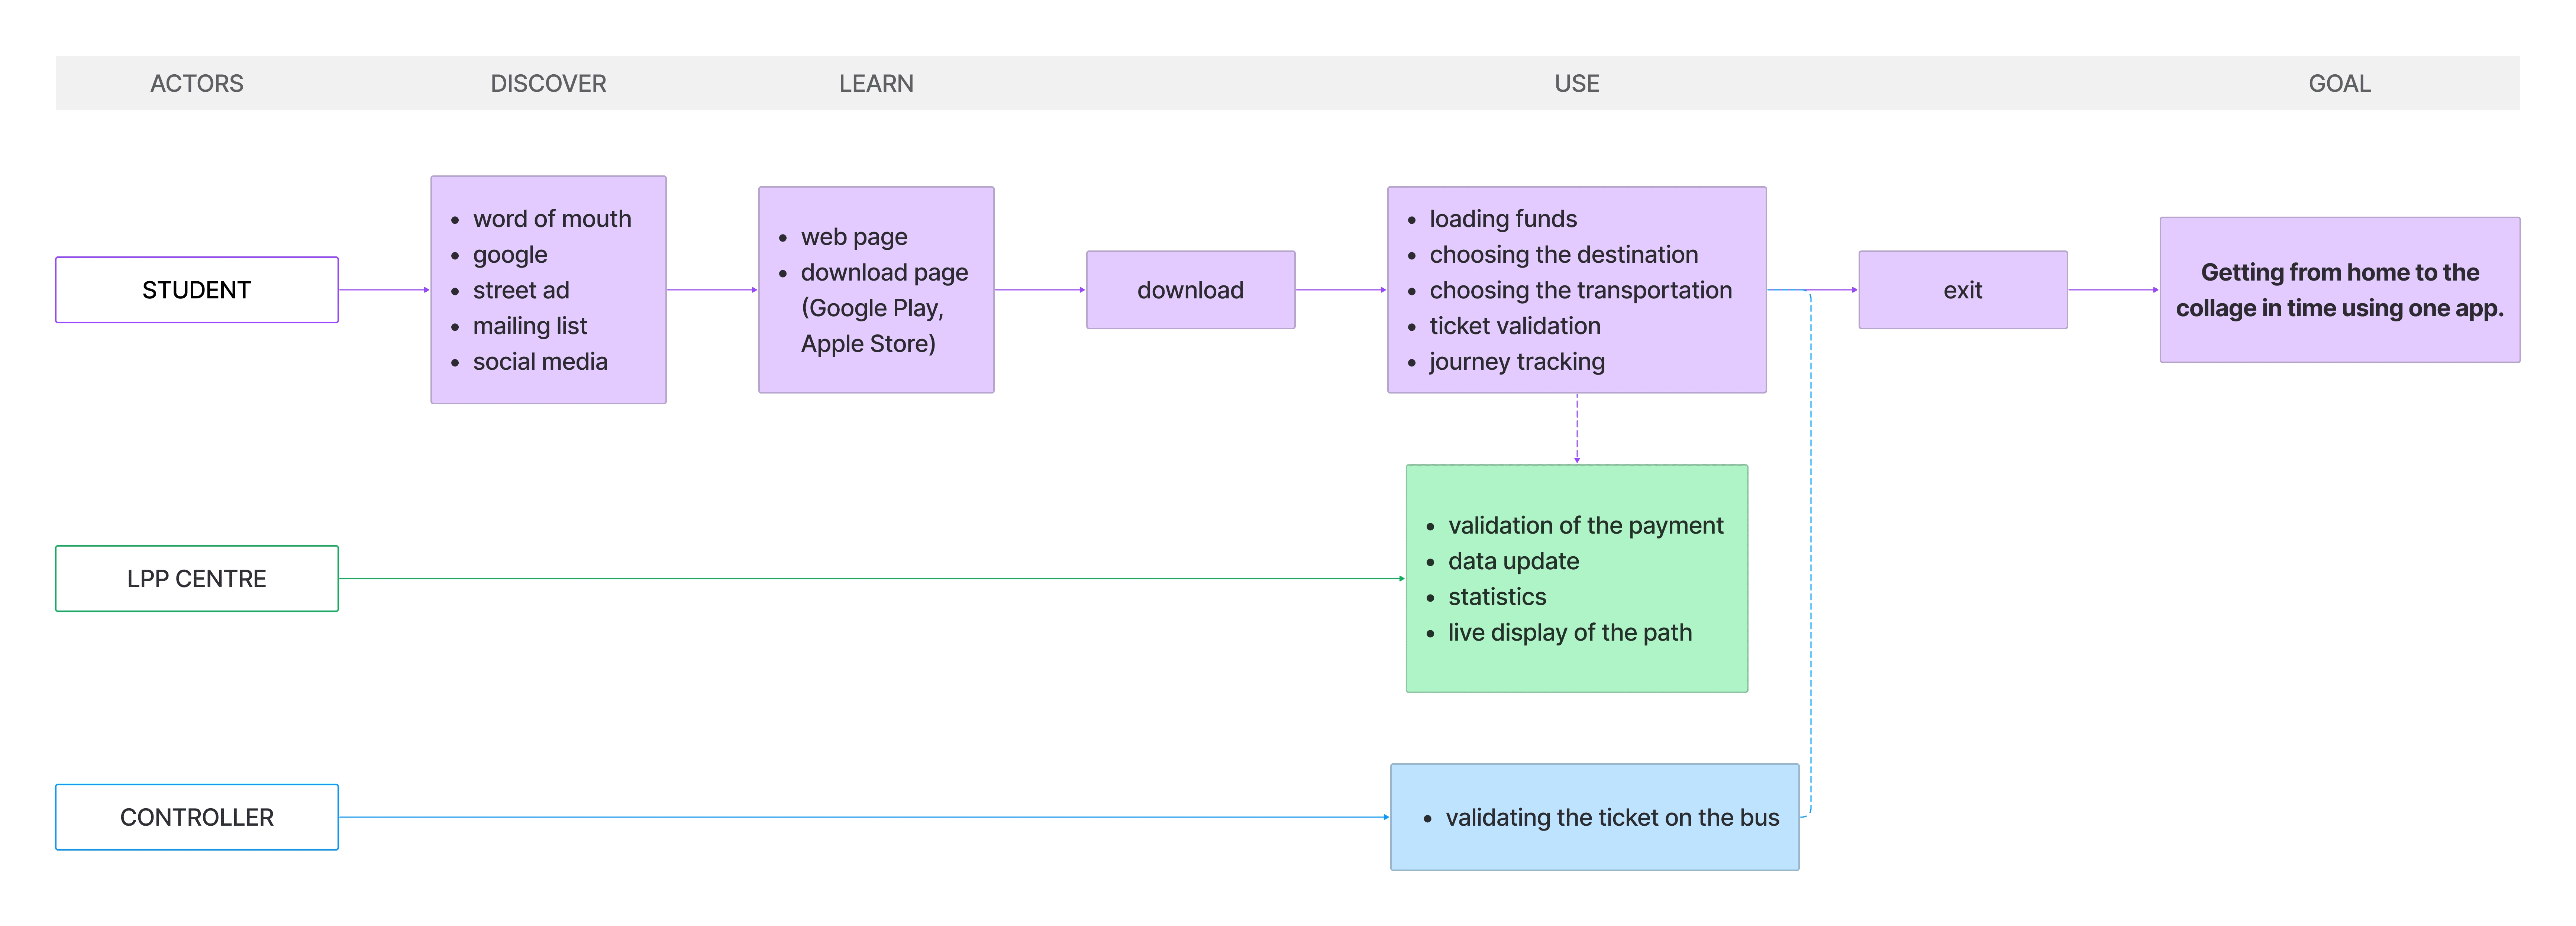The image size is (2576, 926).
Task: Select the 'mailing list' bullet item
Action: click(530, 326)
